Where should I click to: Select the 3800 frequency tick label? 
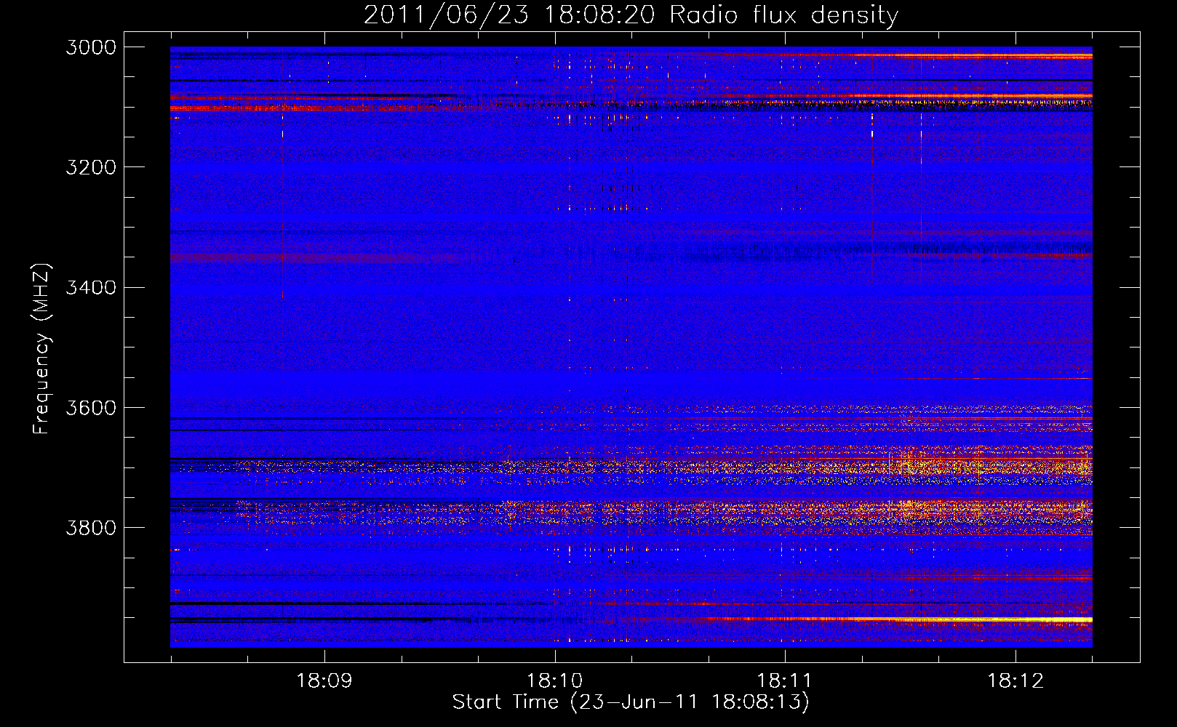(91, 527)
